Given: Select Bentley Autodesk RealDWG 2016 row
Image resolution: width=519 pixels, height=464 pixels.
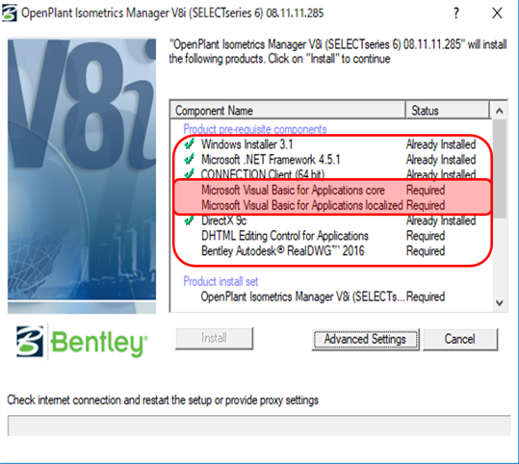Looking at the screenshot, I should point(331,251).
